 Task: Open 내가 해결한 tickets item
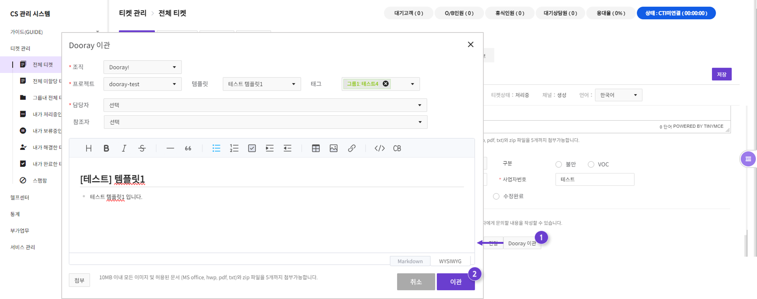40,147
